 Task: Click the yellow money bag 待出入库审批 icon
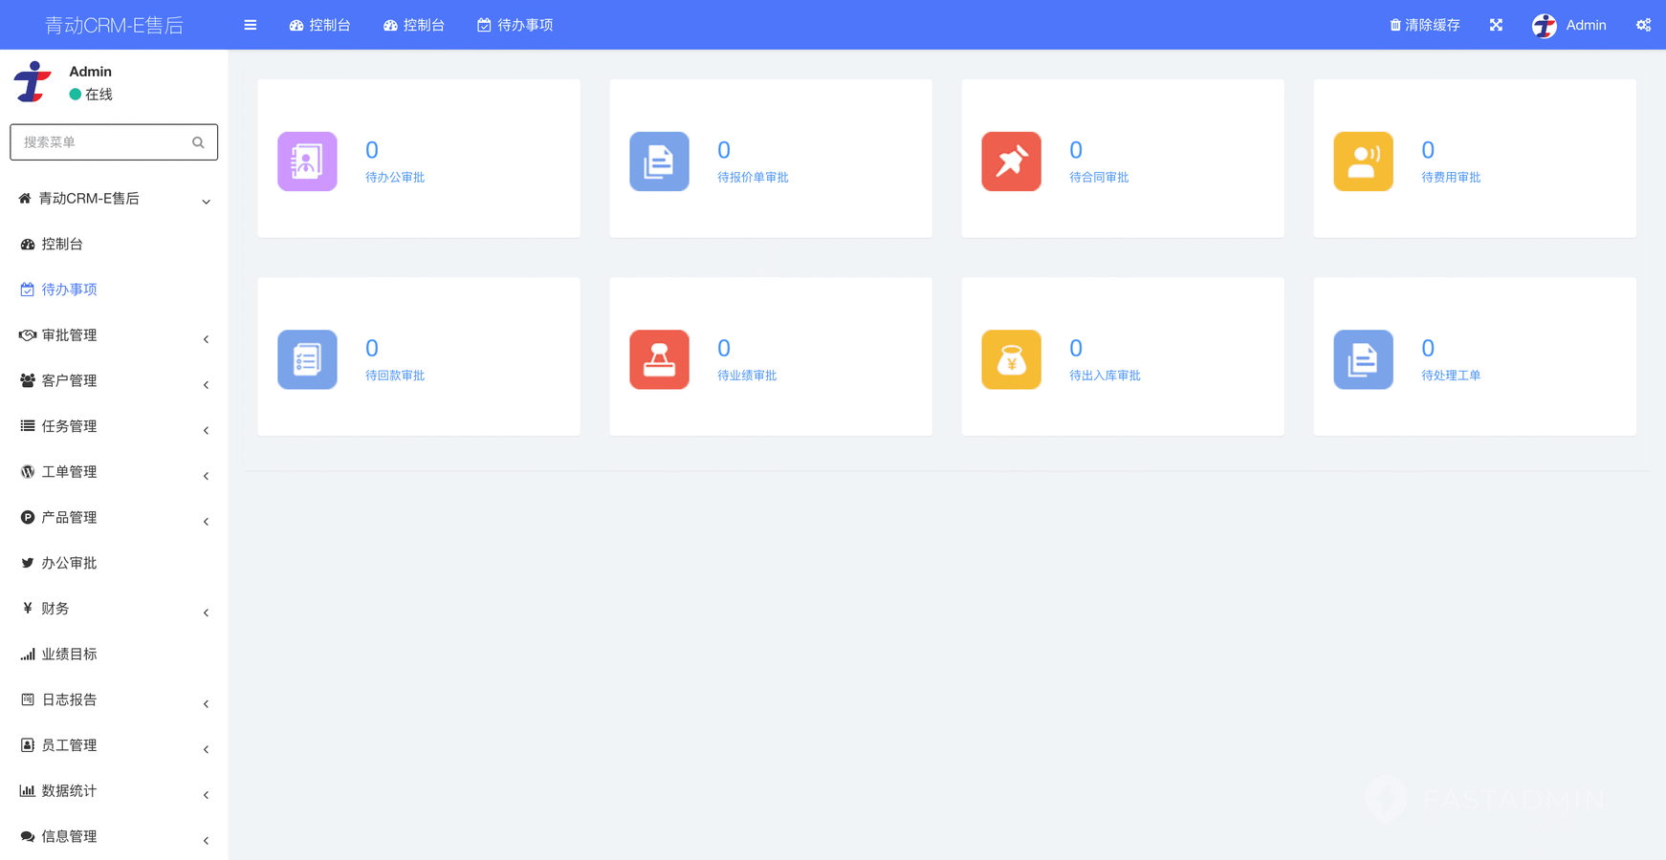[1011, 359]
